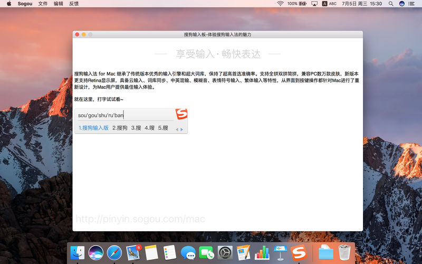Open the 文件 menu
The image size is (422, 264).
pyautogui.click(x=43, y=4)
